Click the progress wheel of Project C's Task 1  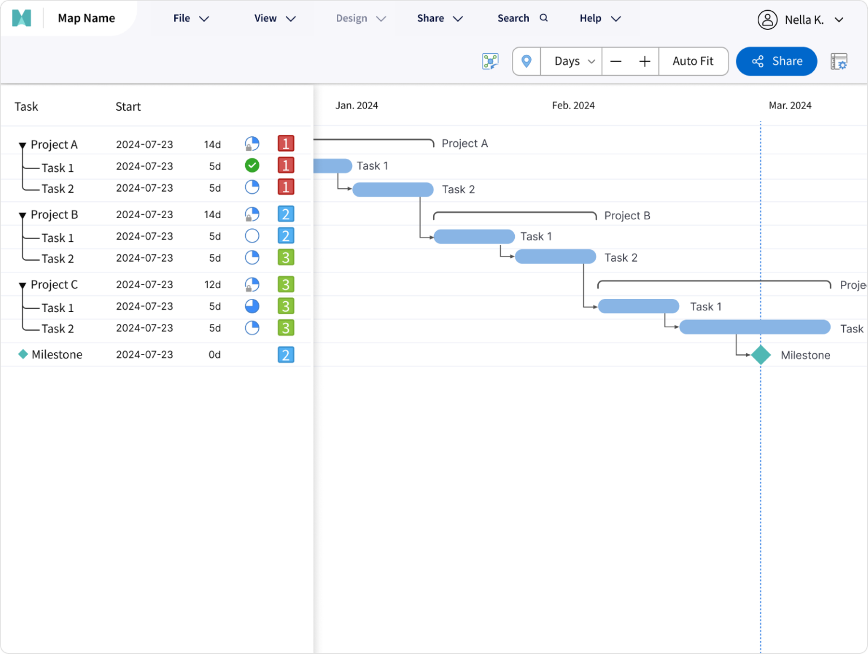click(x=252, y=306)
